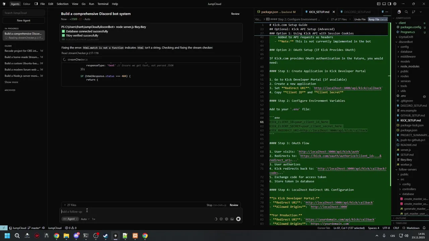The image size is (429, 241).
Task: Expand the node_modules folder
Action: point(410,66)
